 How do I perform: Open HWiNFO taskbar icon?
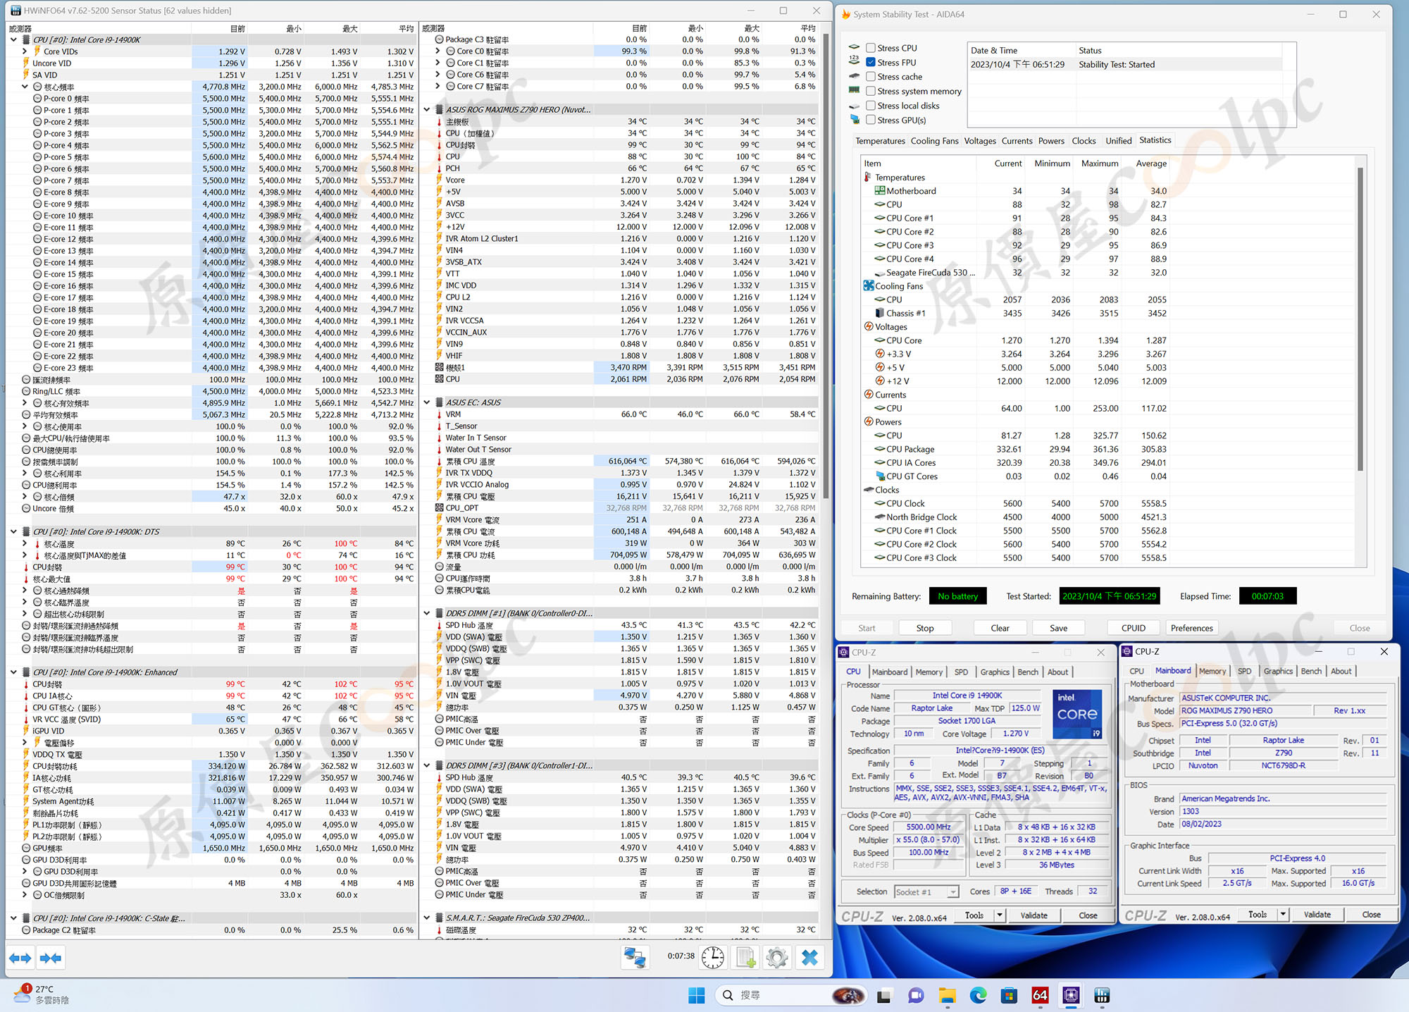pyautogui.click(x=1102, y=995)
